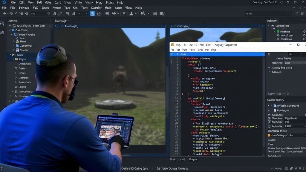Click the magnifier search icon in the toolbar
The image size is (306, 172).
(27, 13)
